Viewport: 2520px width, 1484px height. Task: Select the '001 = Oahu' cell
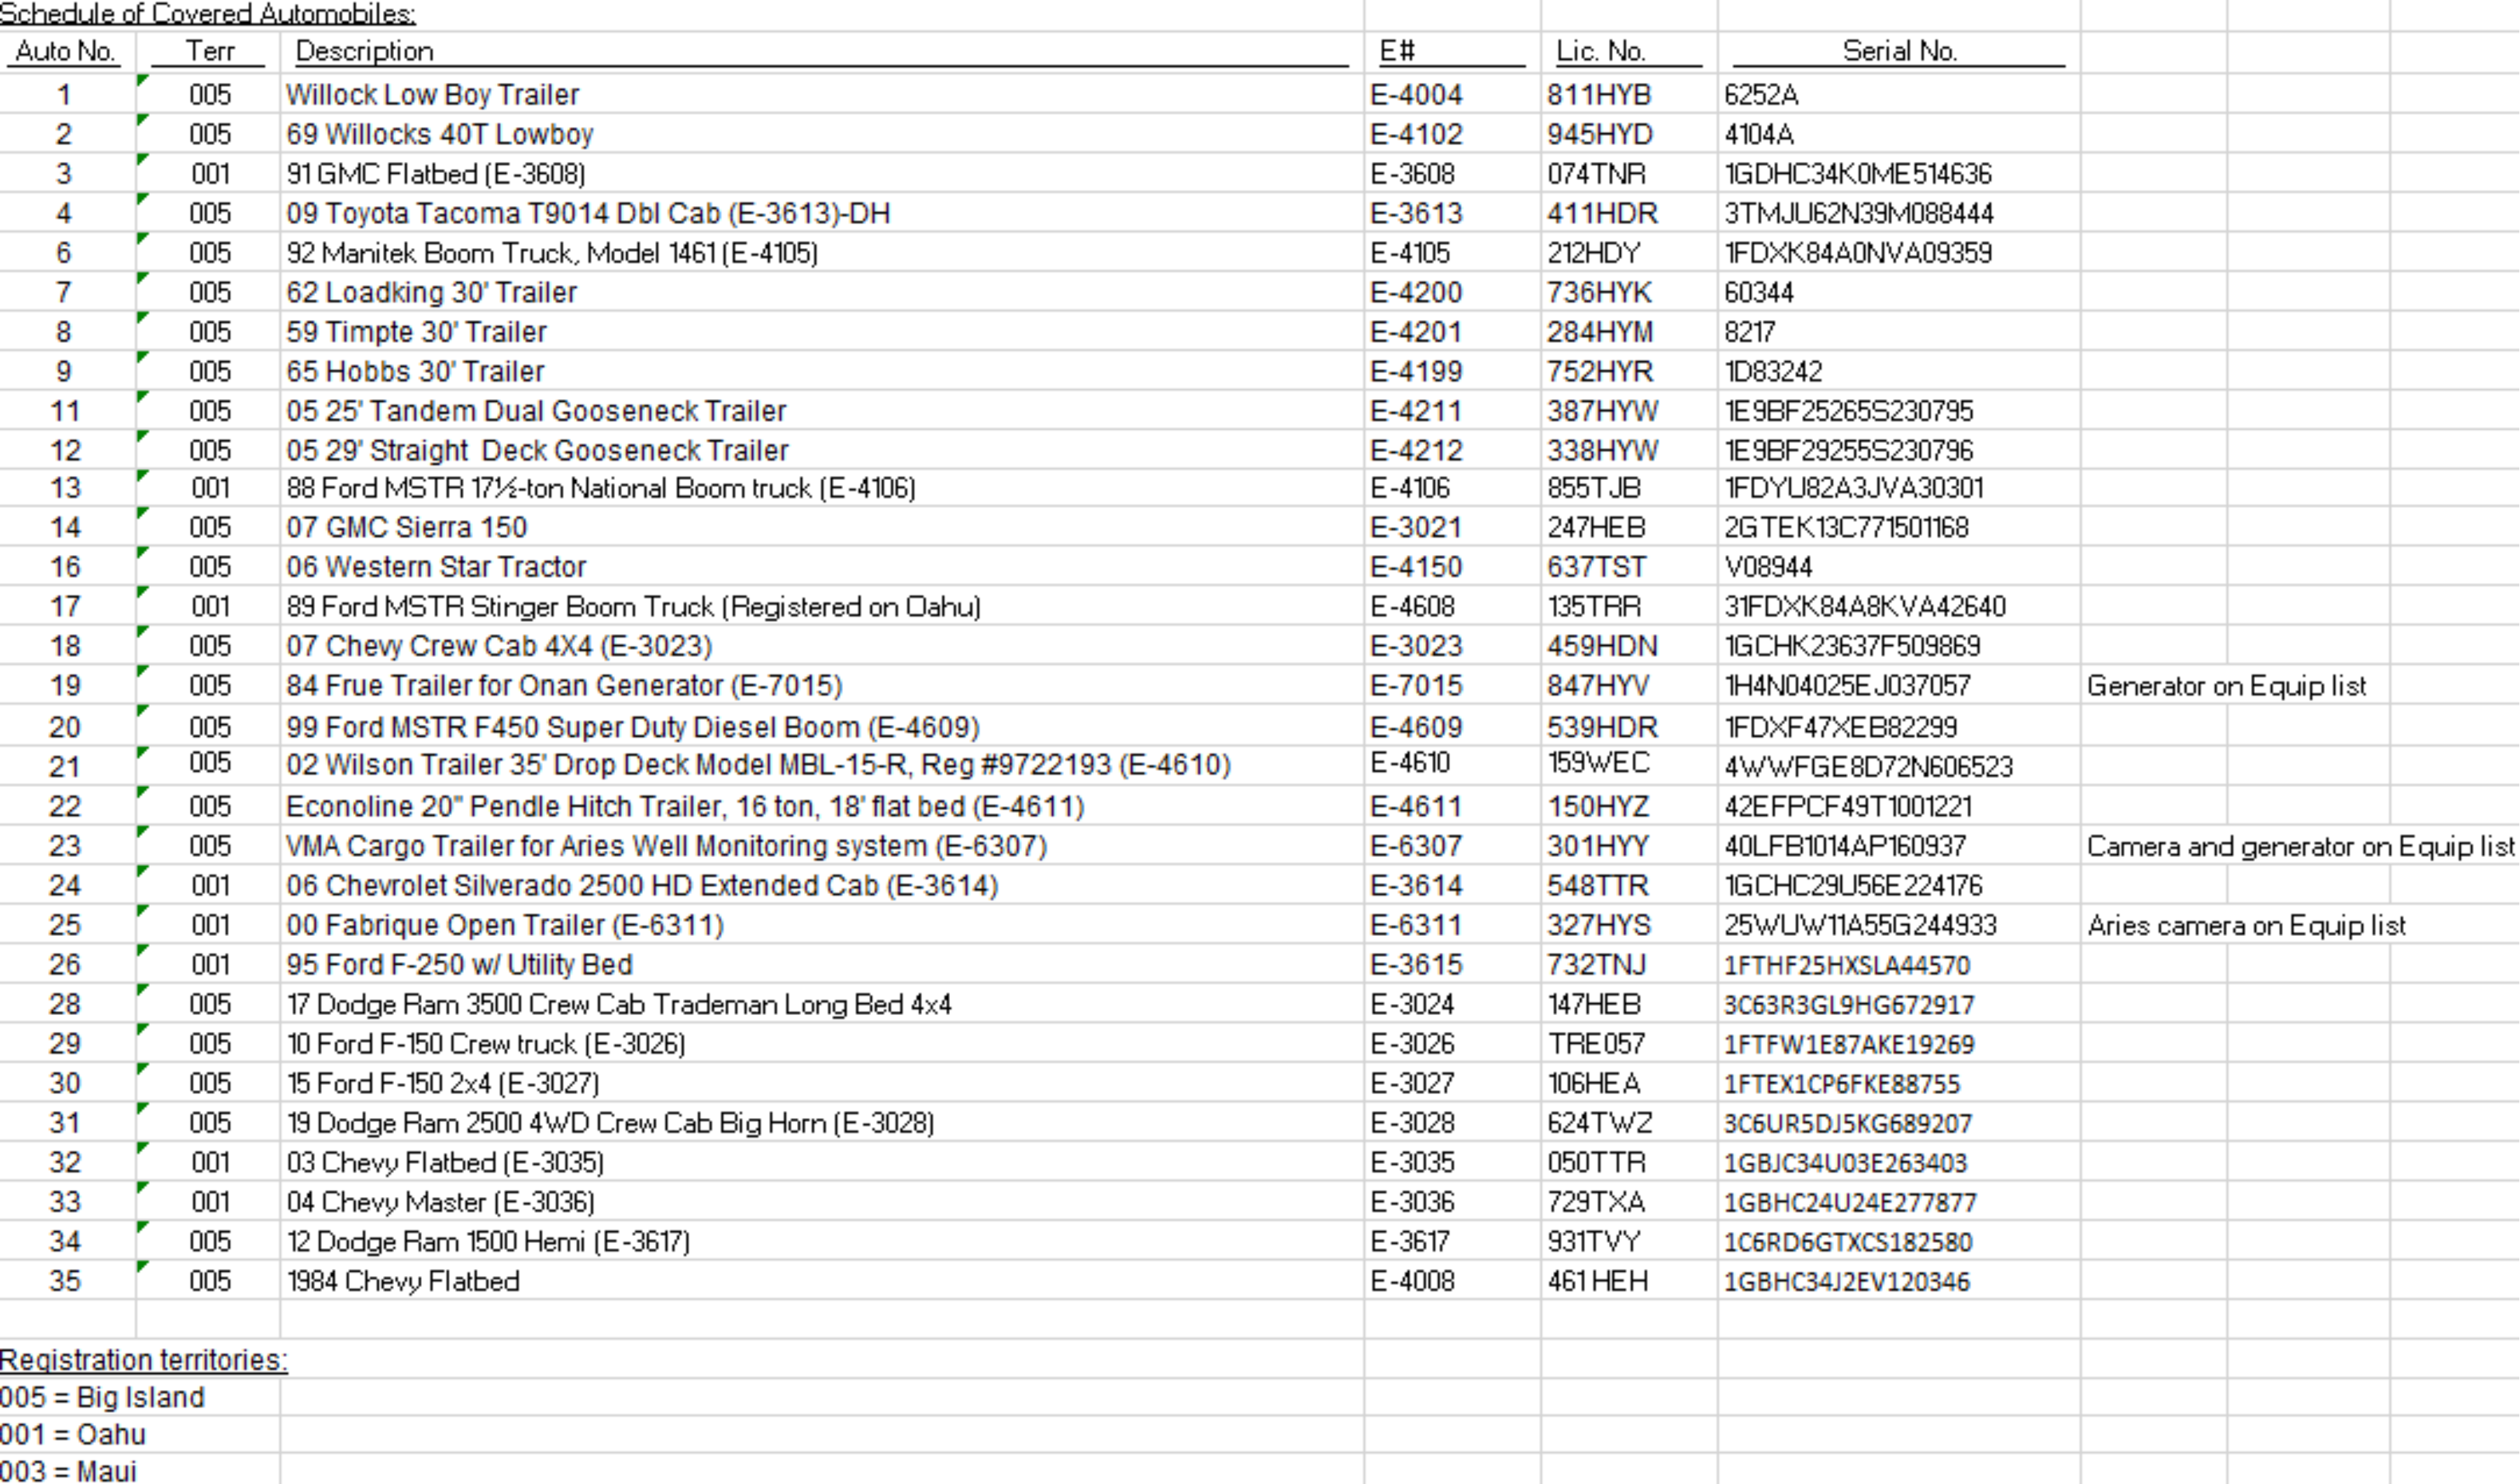[x=73, y=1435]
